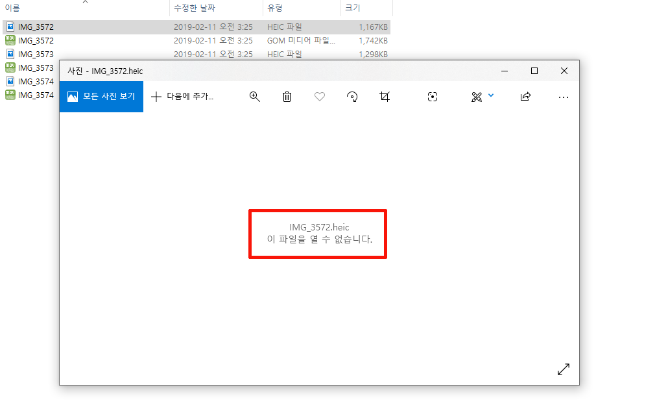
Task: Click the fullscreen diagonal arrow icon
Action: [564, 369]
